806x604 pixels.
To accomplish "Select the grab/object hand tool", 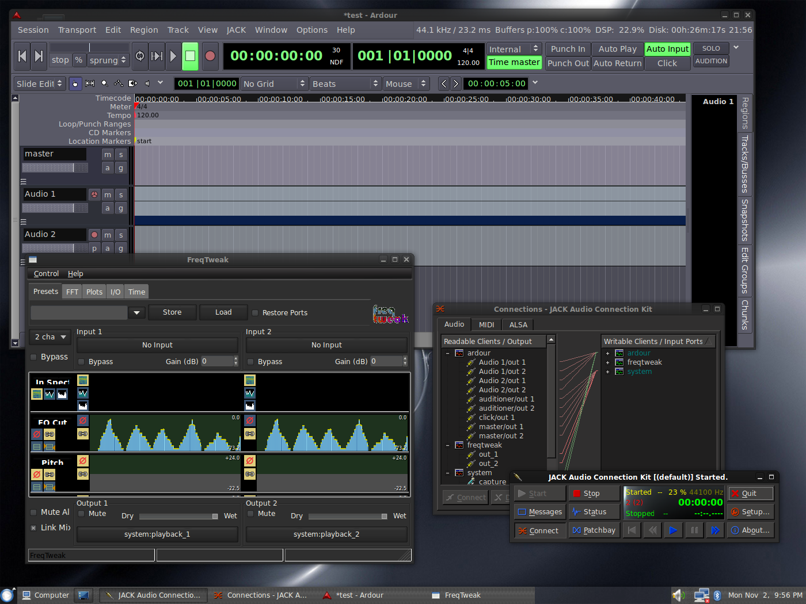I will click(x=75, y=83).
